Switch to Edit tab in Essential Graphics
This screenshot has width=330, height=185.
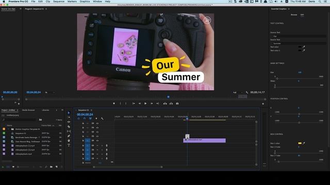pos(302,15)
